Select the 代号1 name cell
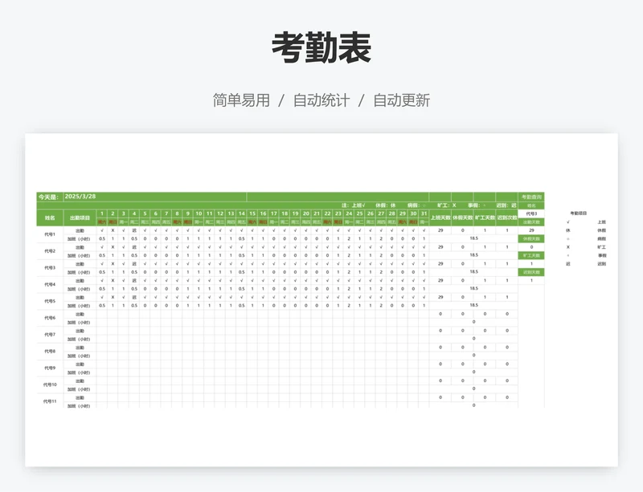 click(50, 234)
